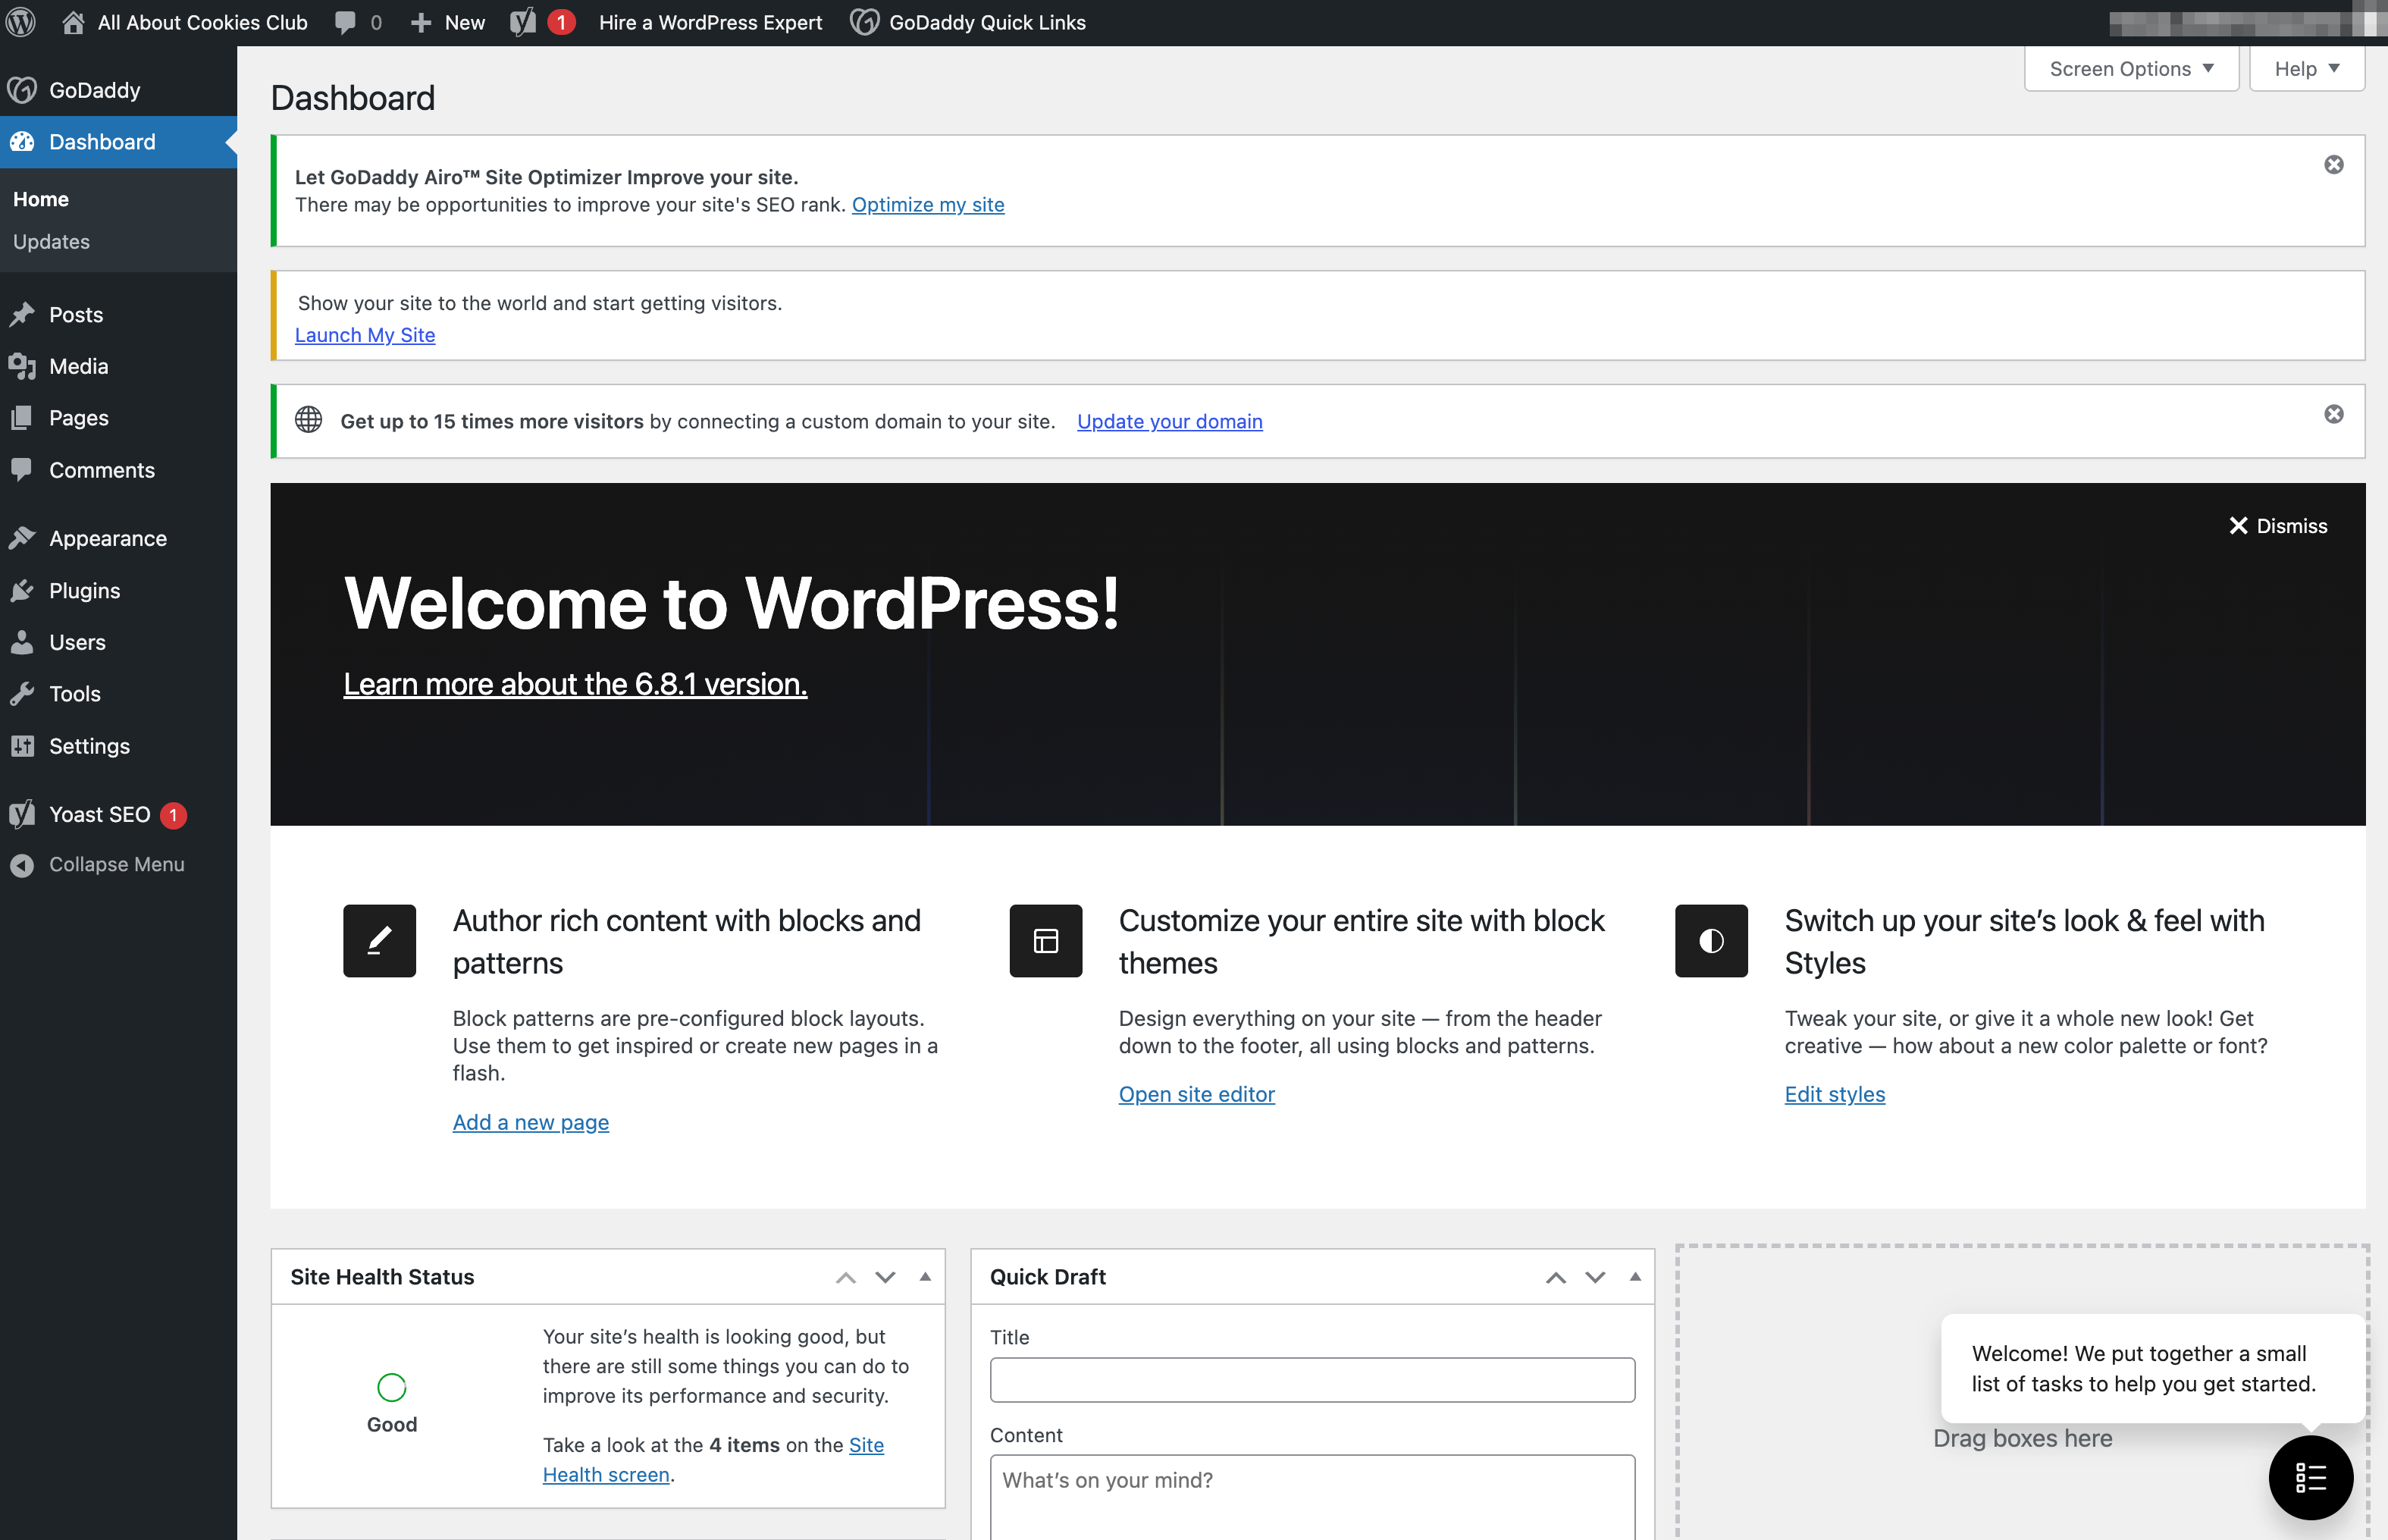Move Quick Draft box down
2388x1540 pixels.
pos(1595,1277)
